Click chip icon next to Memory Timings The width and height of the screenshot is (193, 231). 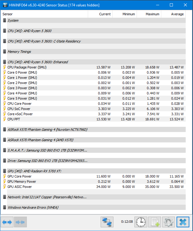pyautogui.click(x=5, y=52)
